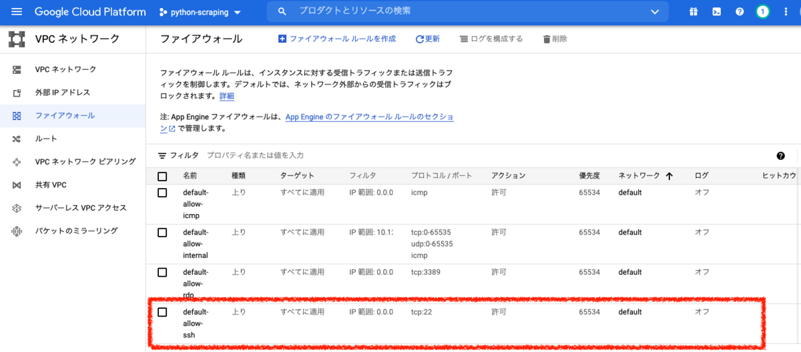Click default-allow-icmp rule name

[196, 204]
